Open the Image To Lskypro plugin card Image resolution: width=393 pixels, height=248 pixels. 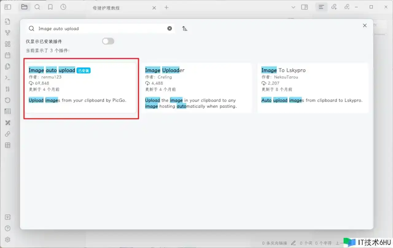(x=313, y=88)
